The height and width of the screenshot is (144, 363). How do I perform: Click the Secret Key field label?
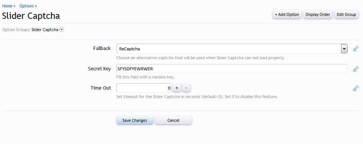pos(100,69)
